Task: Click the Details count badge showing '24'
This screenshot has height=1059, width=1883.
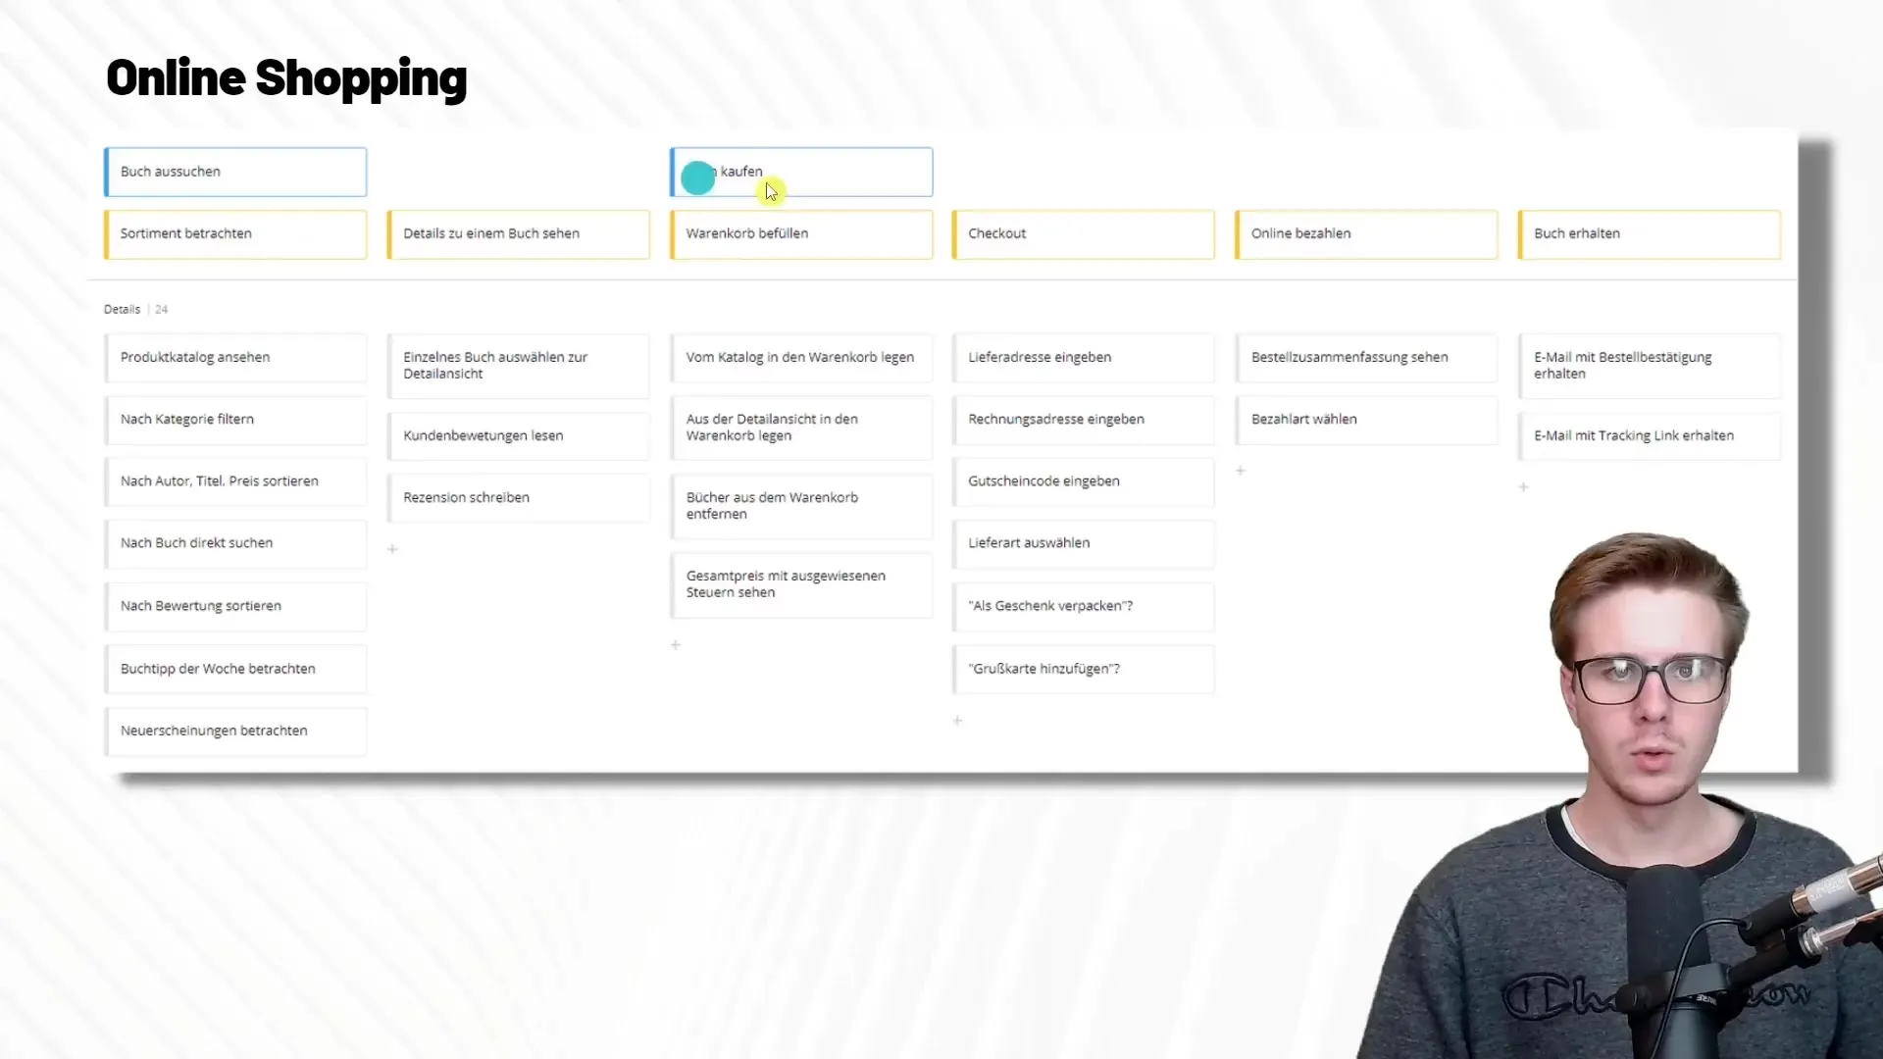Action: click(161, 309)
